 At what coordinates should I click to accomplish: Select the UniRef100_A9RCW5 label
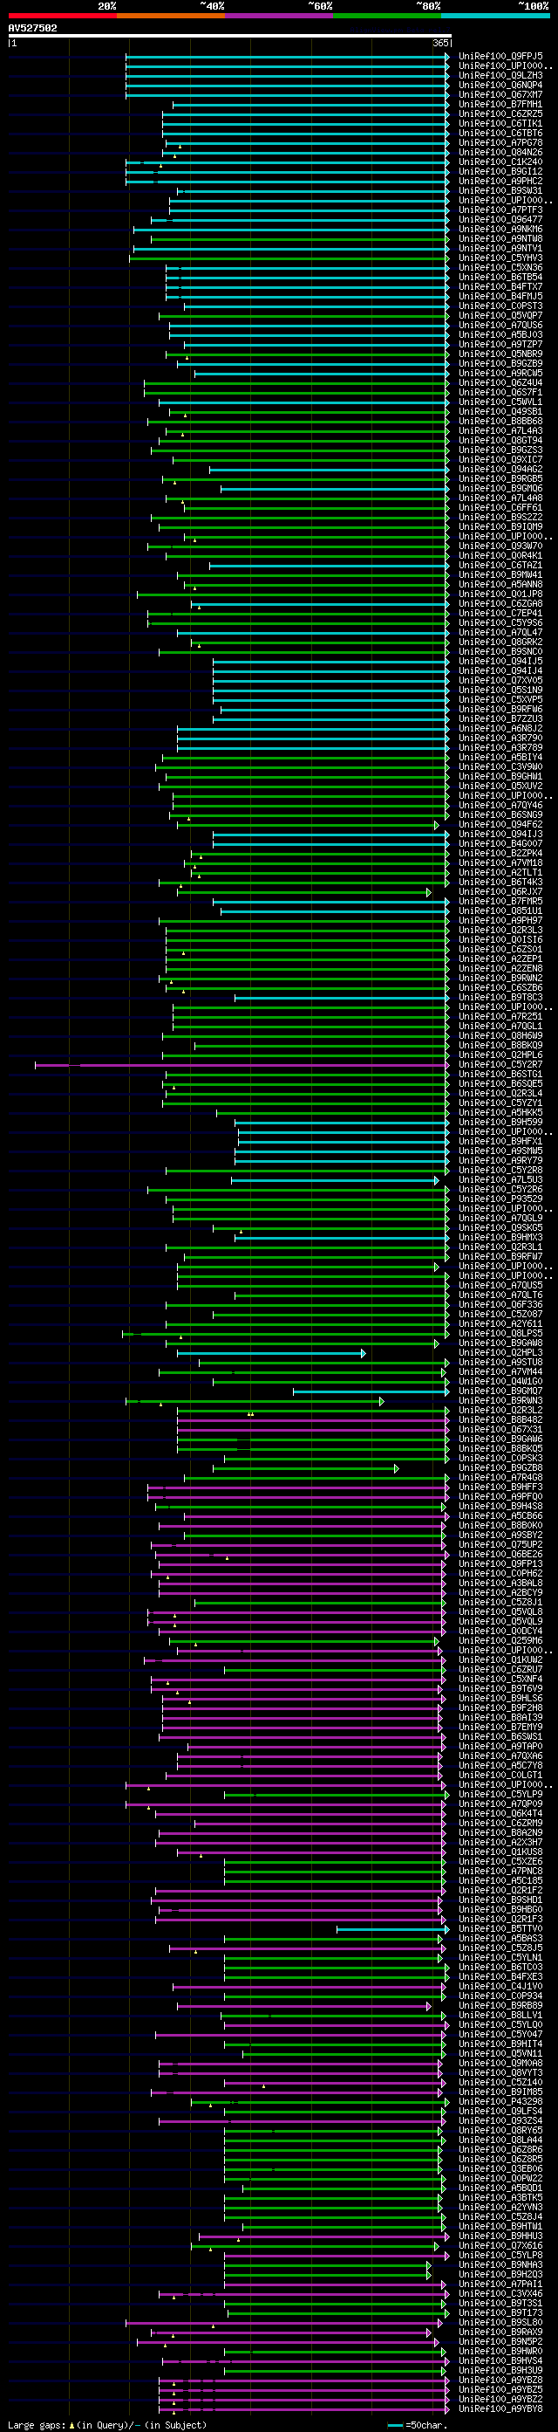pyautogui.click(x=500, y=373)
